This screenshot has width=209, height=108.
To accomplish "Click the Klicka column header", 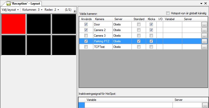I will pyautogui.click(x=151, y=19).
